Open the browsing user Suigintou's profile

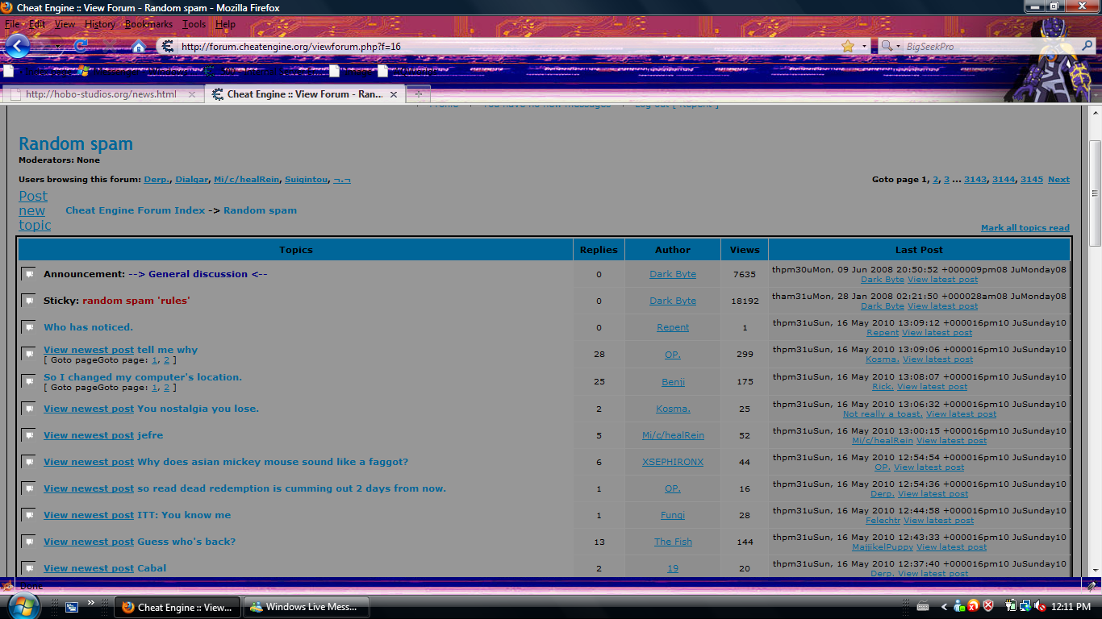(x=306, y=180)
